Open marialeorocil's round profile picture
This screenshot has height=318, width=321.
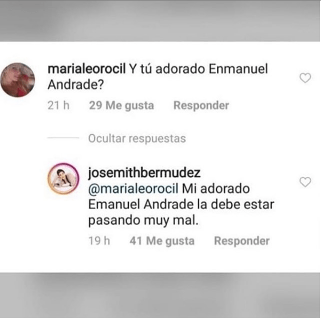click(18, 80)
